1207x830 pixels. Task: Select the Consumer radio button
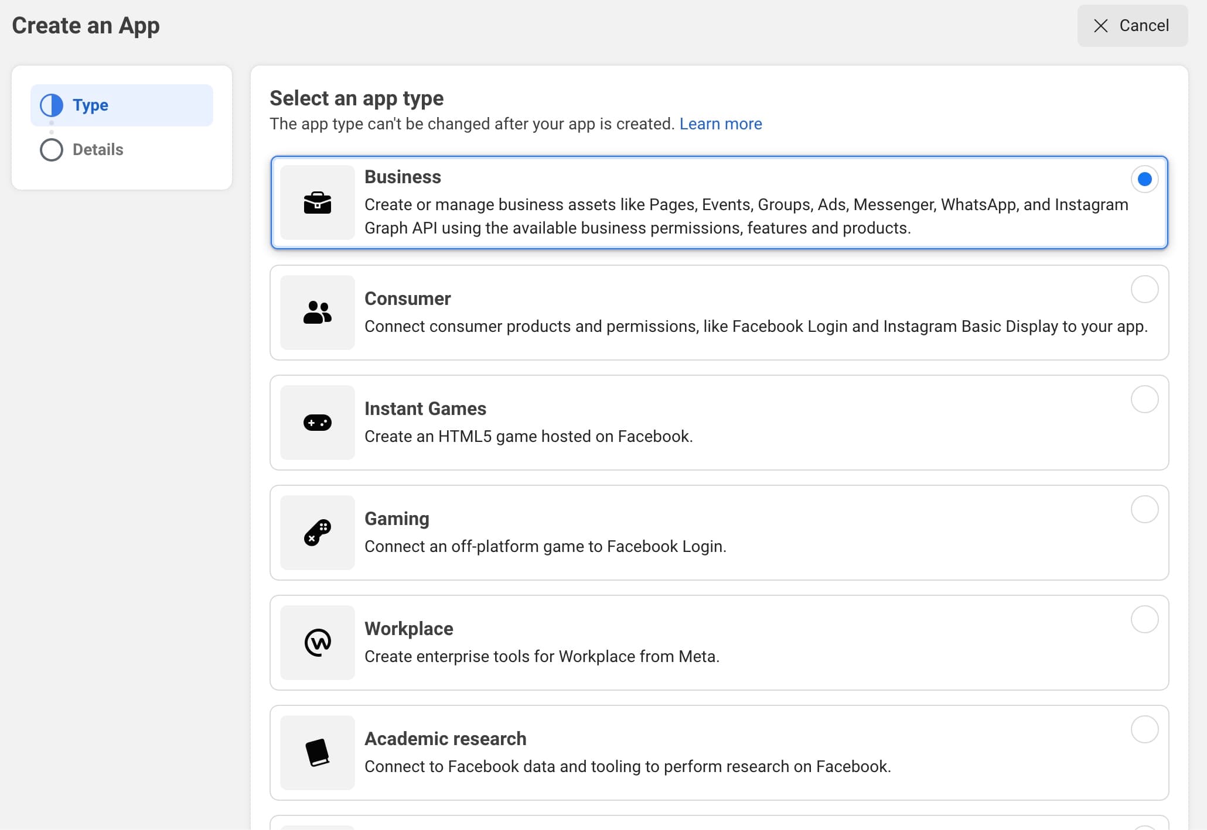pyautogui.click(x=1144, y=289)
